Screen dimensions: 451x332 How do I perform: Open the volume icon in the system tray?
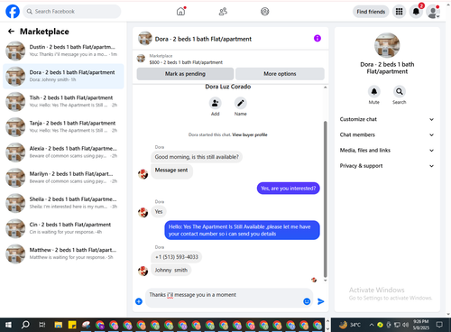click(406, 325)
